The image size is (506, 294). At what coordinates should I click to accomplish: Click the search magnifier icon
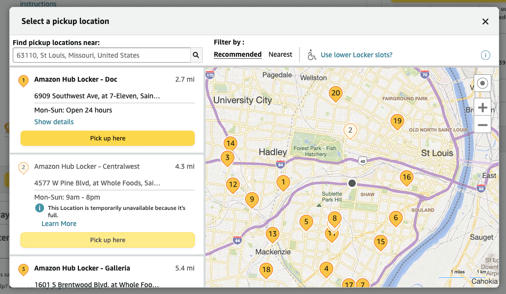tap(196, 55)
